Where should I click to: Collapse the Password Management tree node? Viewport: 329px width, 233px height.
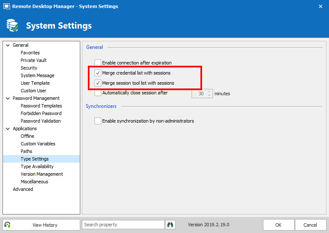pyautogui.click(x=8, y=98)
